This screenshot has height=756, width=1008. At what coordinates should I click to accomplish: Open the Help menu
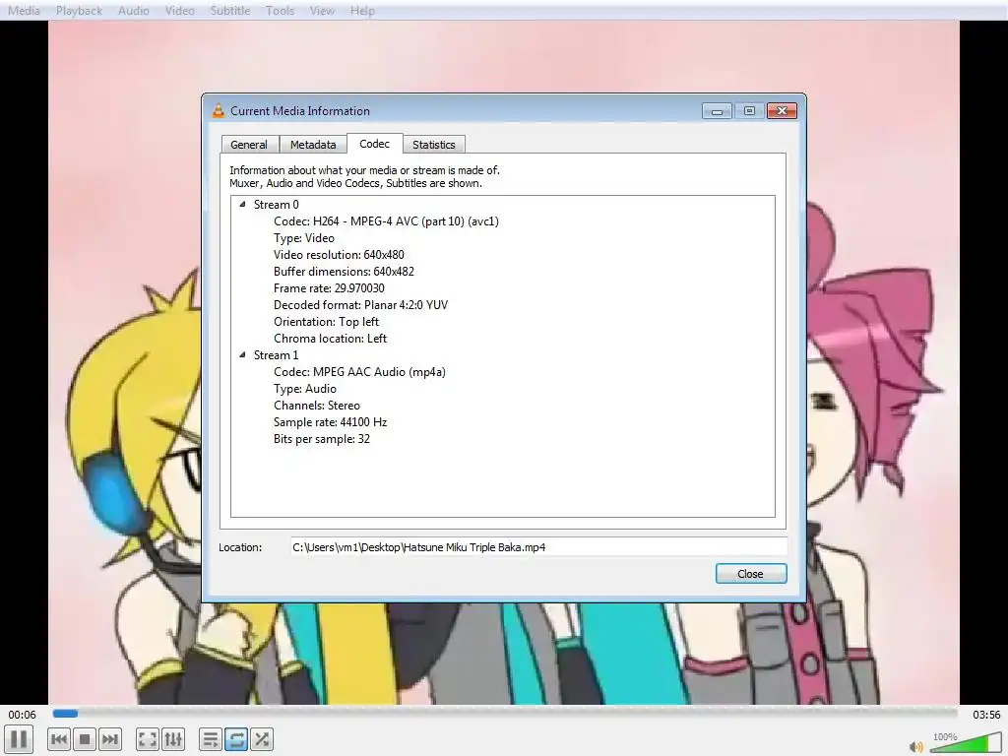pyautogui.click(x=362, y=10)
